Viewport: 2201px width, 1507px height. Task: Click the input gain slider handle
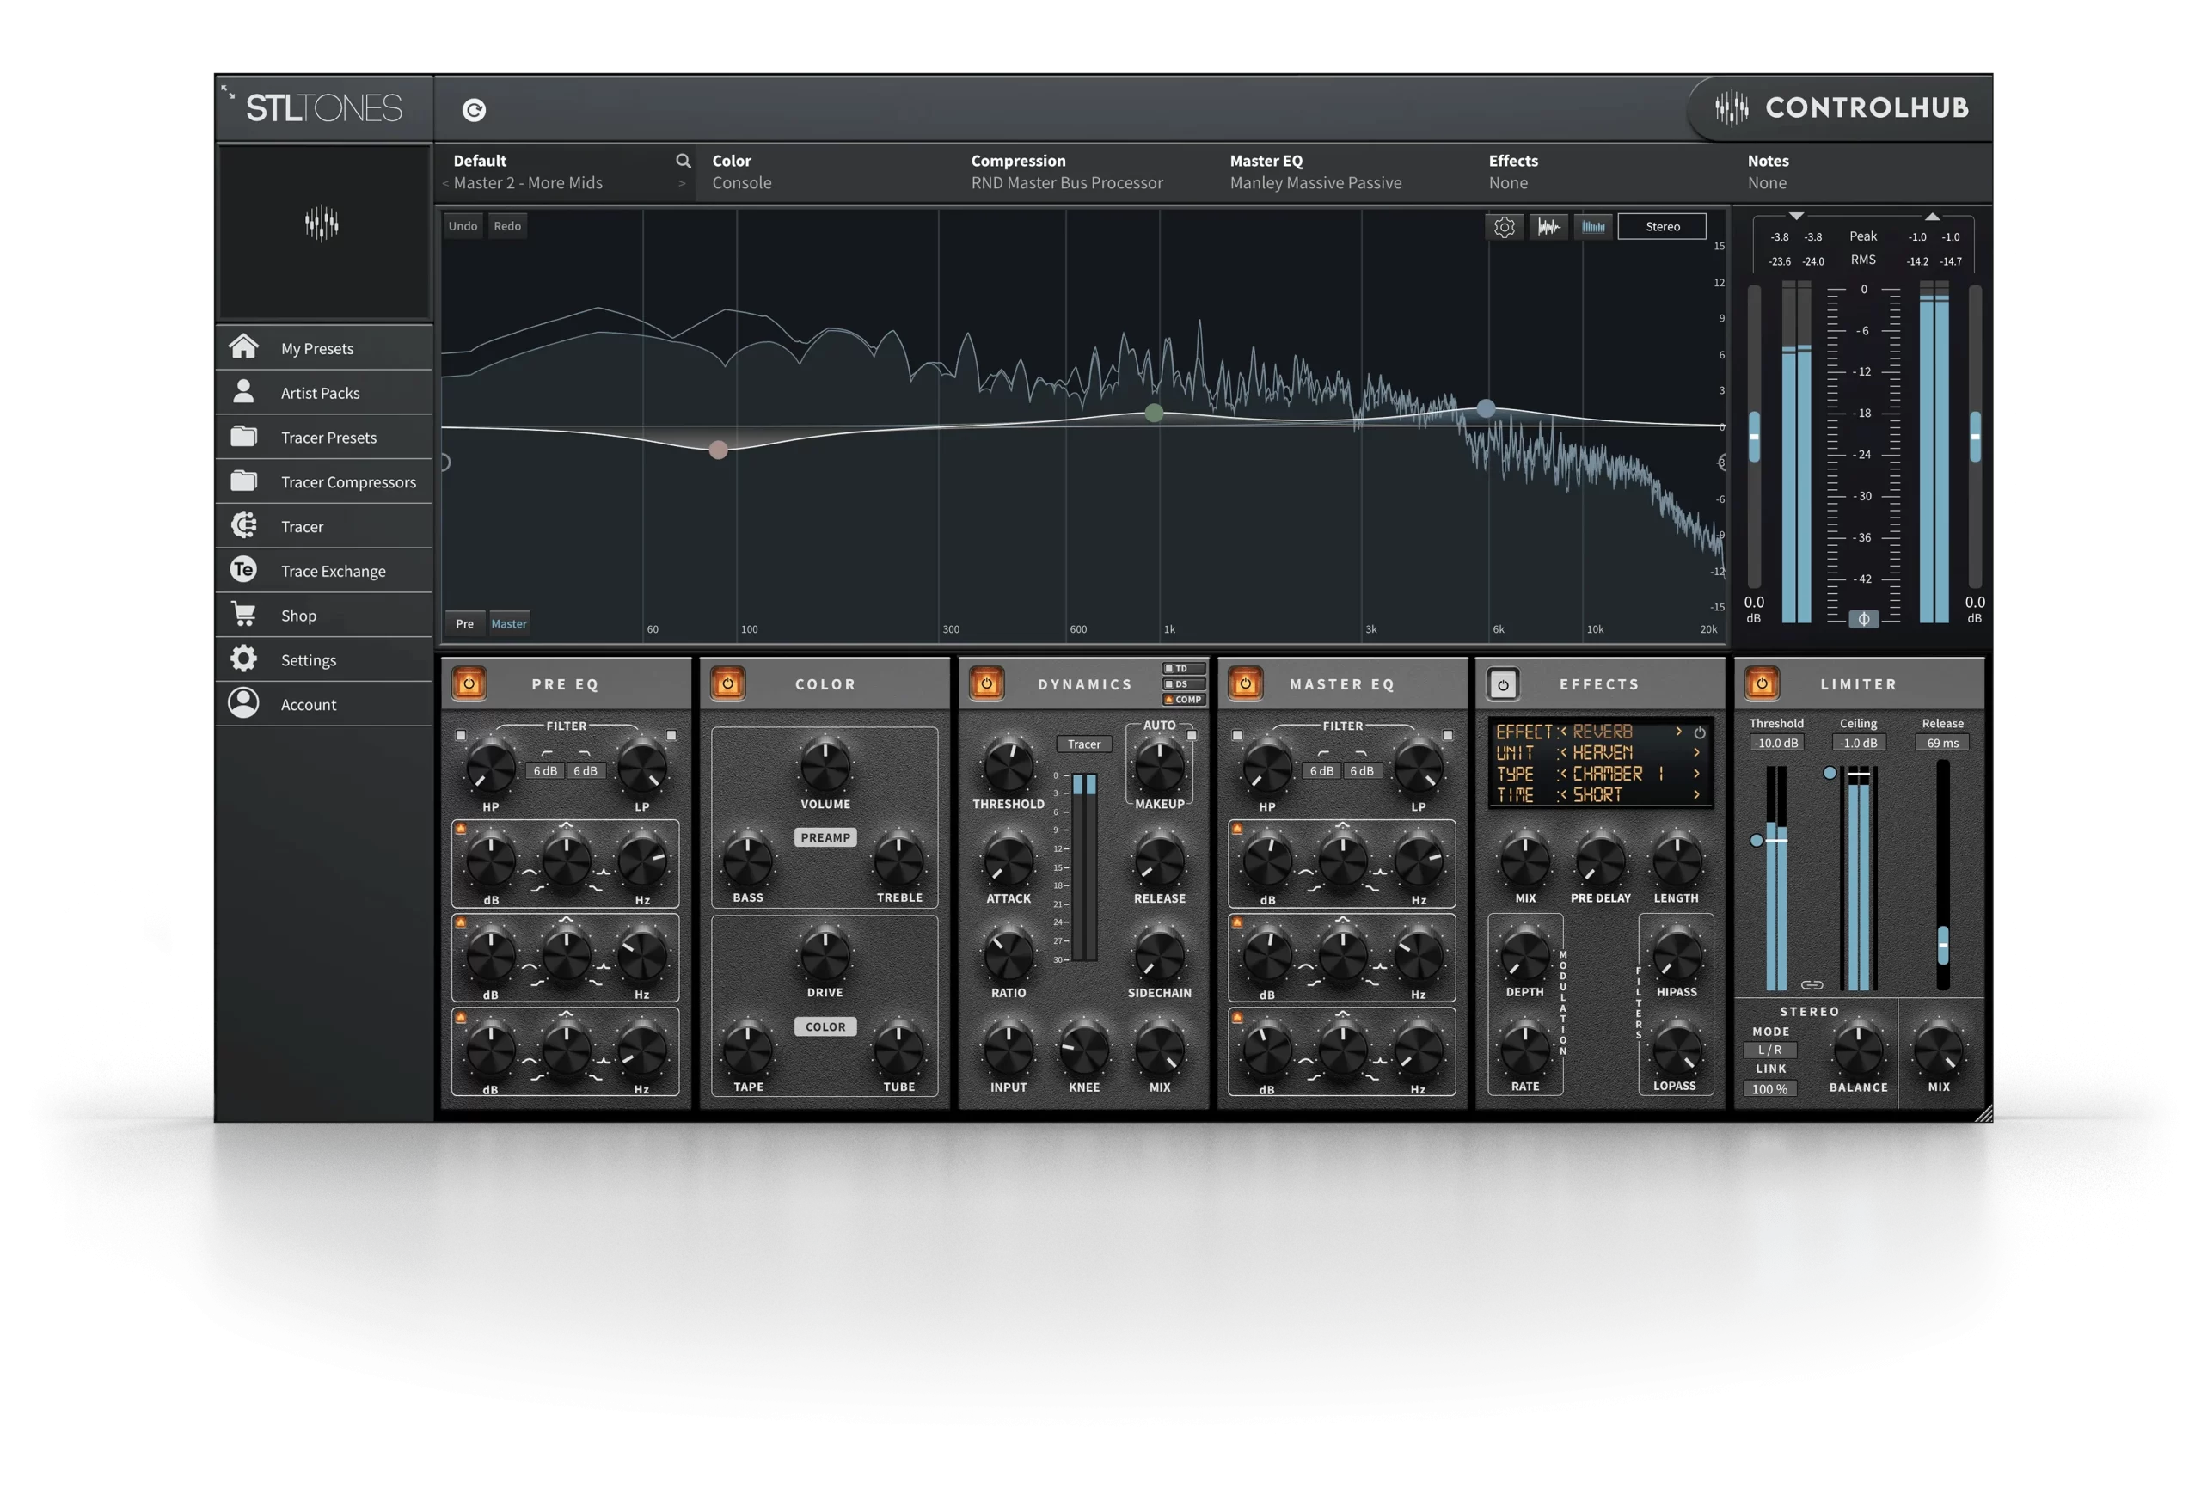pyautogui.click(x=1754, y=437)
